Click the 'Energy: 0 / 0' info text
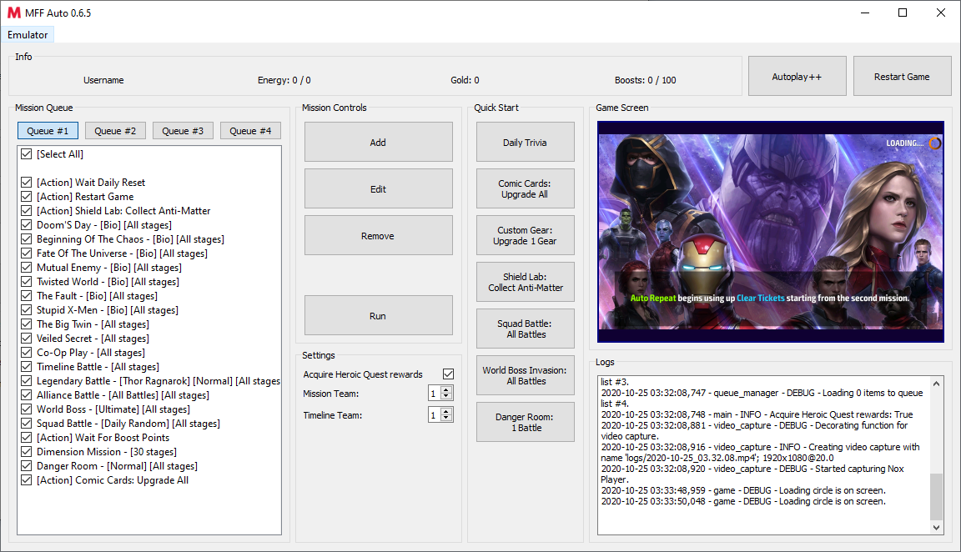 click(x=284, y=80)
